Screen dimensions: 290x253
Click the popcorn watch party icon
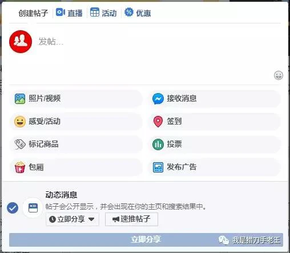coord(20,167)
